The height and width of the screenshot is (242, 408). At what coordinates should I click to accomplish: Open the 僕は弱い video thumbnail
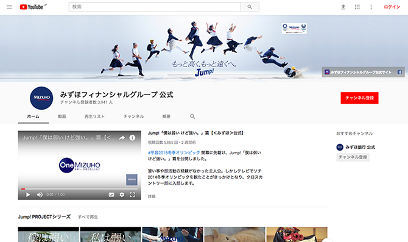tap(48, 235)
